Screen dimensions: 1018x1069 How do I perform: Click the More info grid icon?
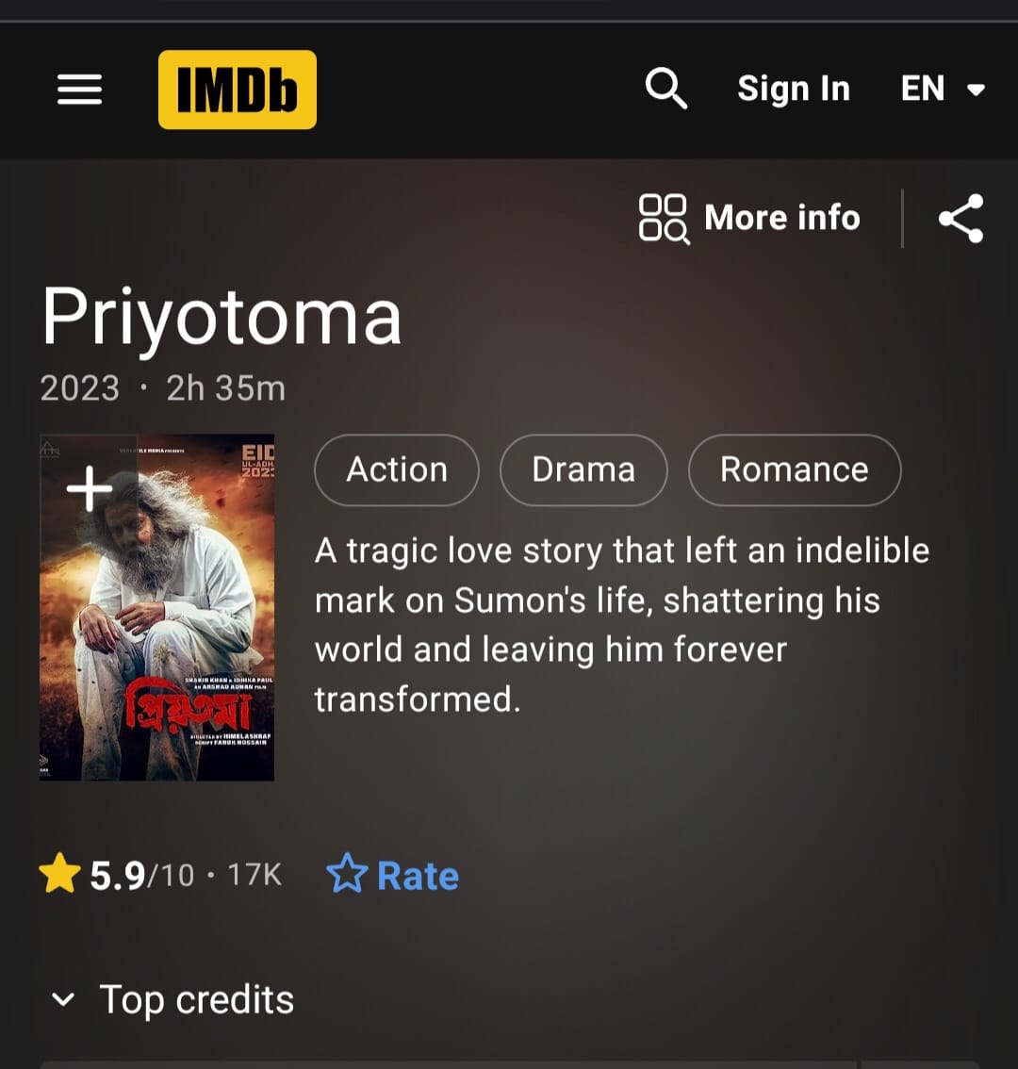pos(665,218)
